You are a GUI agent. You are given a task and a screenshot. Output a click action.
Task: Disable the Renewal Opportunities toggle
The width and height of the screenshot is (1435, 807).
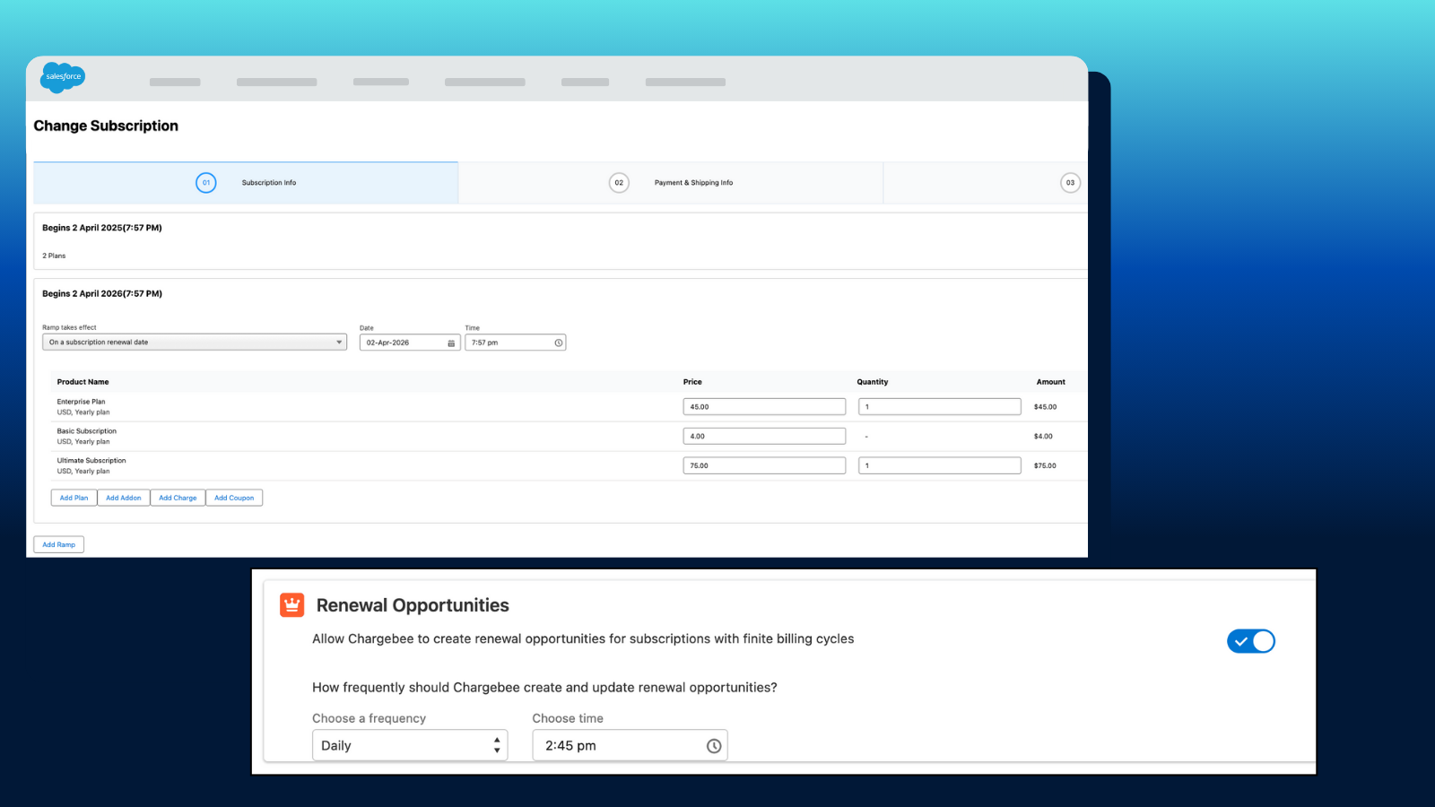[x=1250, y=641]
